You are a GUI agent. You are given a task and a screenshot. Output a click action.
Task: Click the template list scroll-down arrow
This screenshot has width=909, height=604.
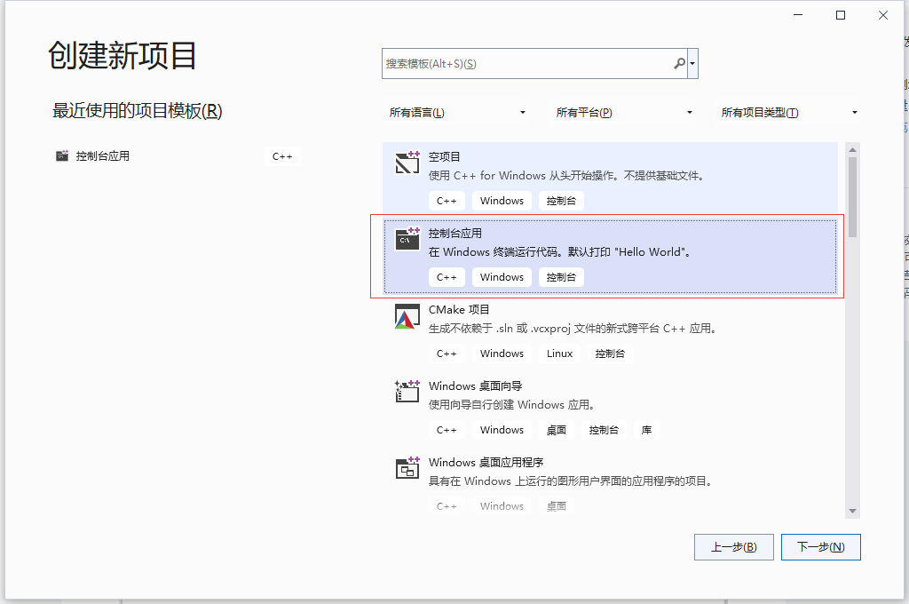(x=852, y=511)
